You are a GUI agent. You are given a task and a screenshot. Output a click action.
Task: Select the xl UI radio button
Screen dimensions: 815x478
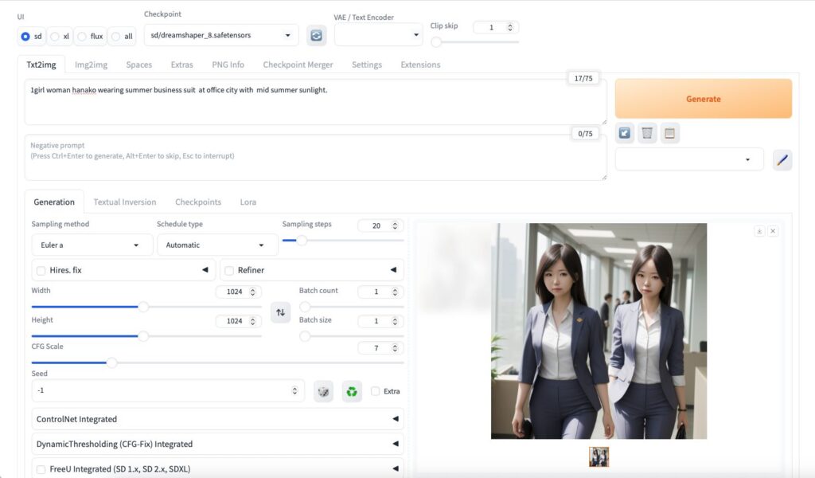[55, 37]
